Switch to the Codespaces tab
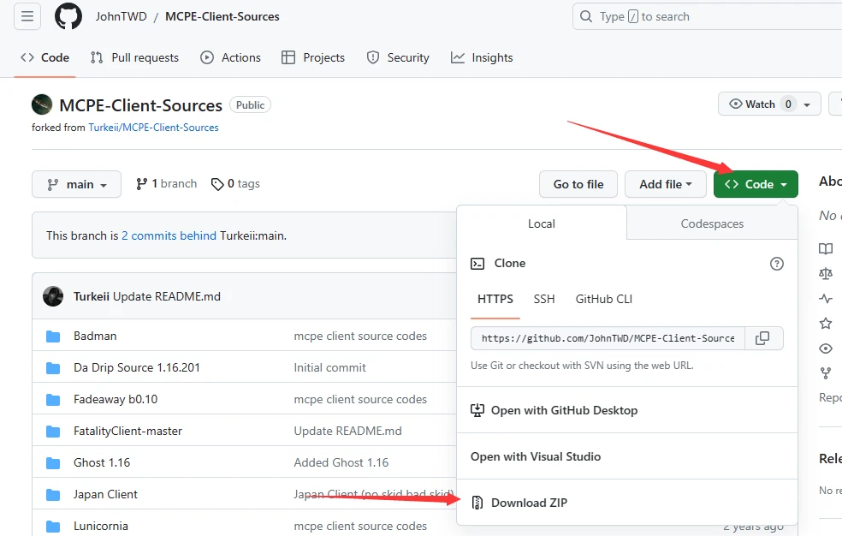This screenshot has height=536, width=842. point(712,223)
